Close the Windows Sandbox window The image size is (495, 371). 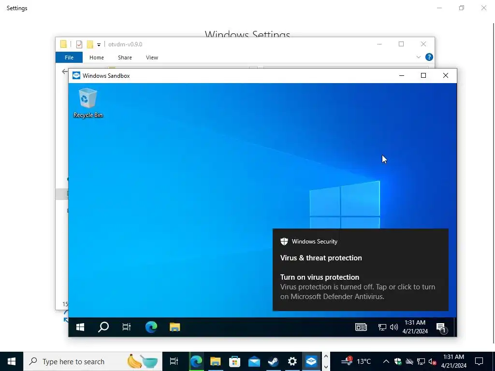click(x=445, y=75)
